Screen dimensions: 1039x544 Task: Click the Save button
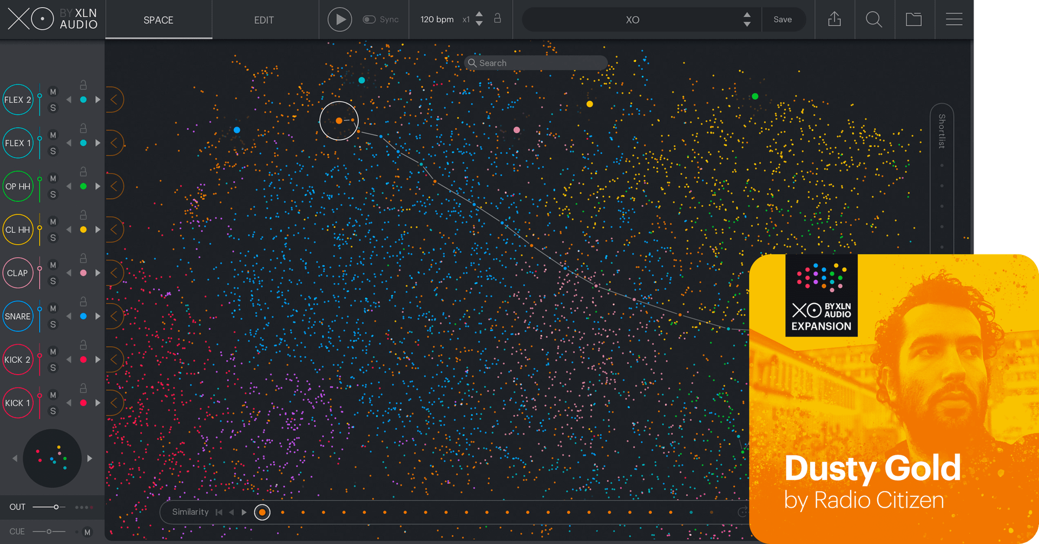pos(782,19)
